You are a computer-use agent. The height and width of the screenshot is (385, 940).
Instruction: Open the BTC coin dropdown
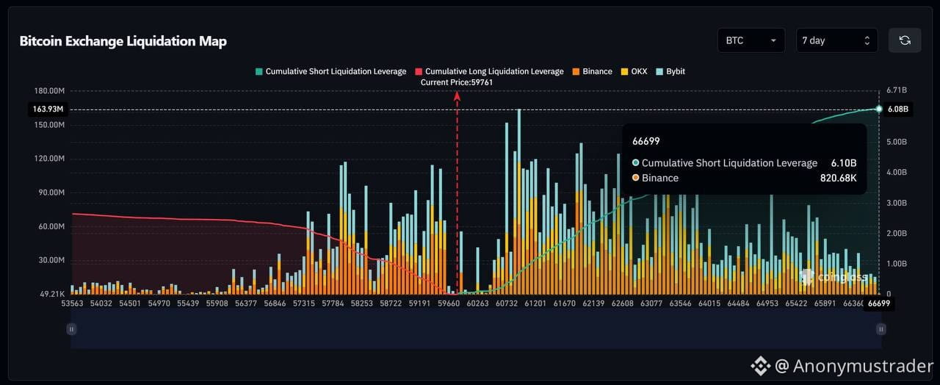coord(751,40)
